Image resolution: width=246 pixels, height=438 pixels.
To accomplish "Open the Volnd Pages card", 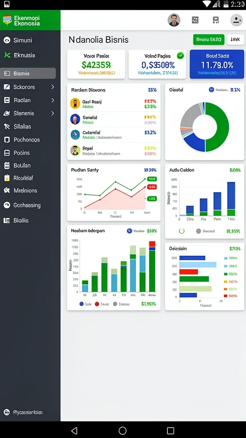I will (157, 64).
